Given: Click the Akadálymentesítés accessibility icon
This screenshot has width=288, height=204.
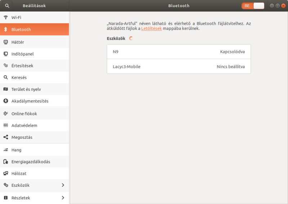Looking at the screenshot, I should tap(6, 101).
